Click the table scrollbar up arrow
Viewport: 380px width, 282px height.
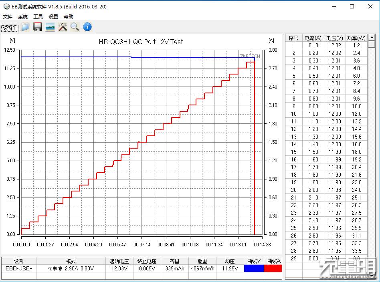371,37
